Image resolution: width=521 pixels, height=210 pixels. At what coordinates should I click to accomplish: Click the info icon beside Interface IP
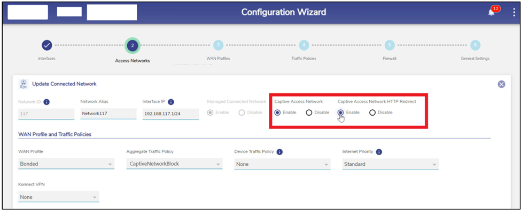(x=171, y=102)
